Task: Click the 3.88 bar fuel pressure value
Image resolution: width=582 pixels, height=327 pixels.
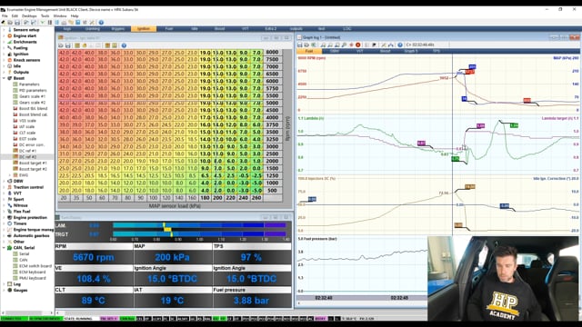Action: (x=251, y=301)
